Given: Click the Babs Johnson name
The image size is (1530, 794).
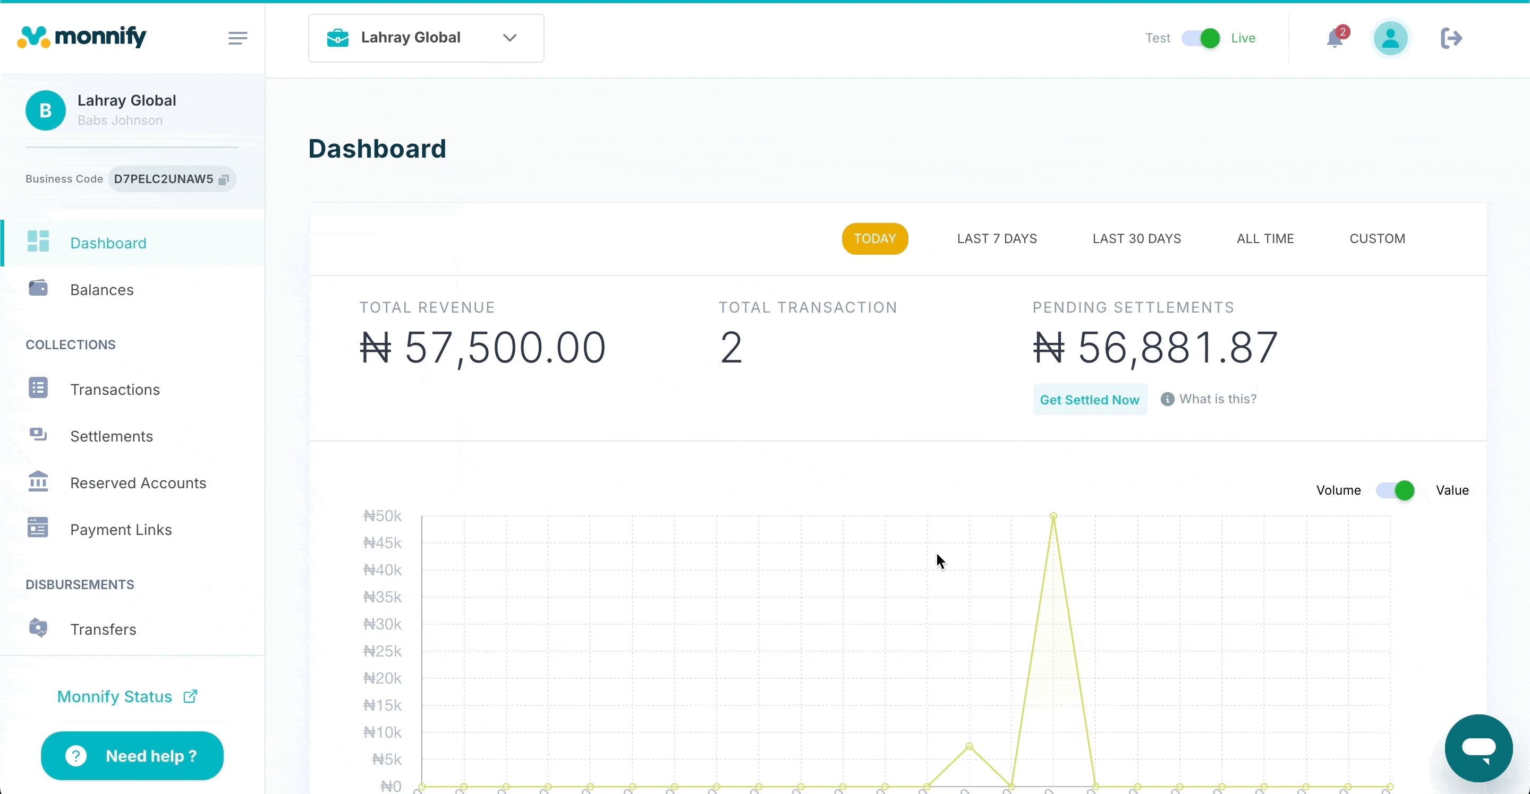Looking at the screenshot, I should (120, 120).
